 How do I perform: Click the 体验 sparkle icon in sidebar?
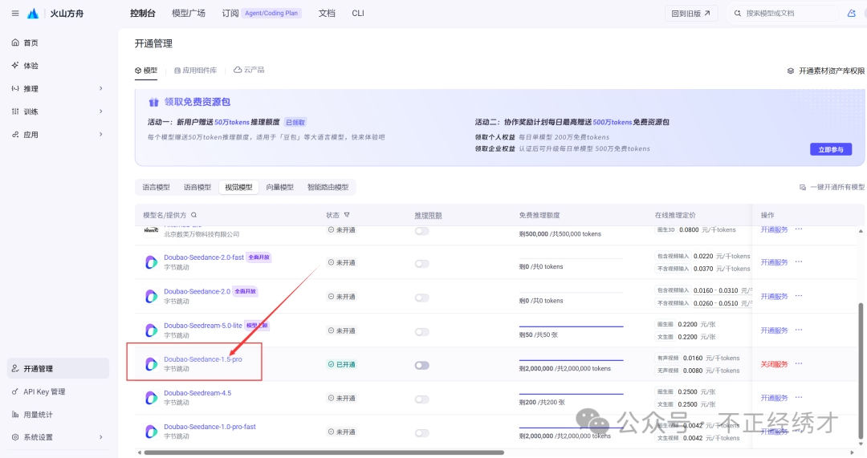(x=15, y=65)
